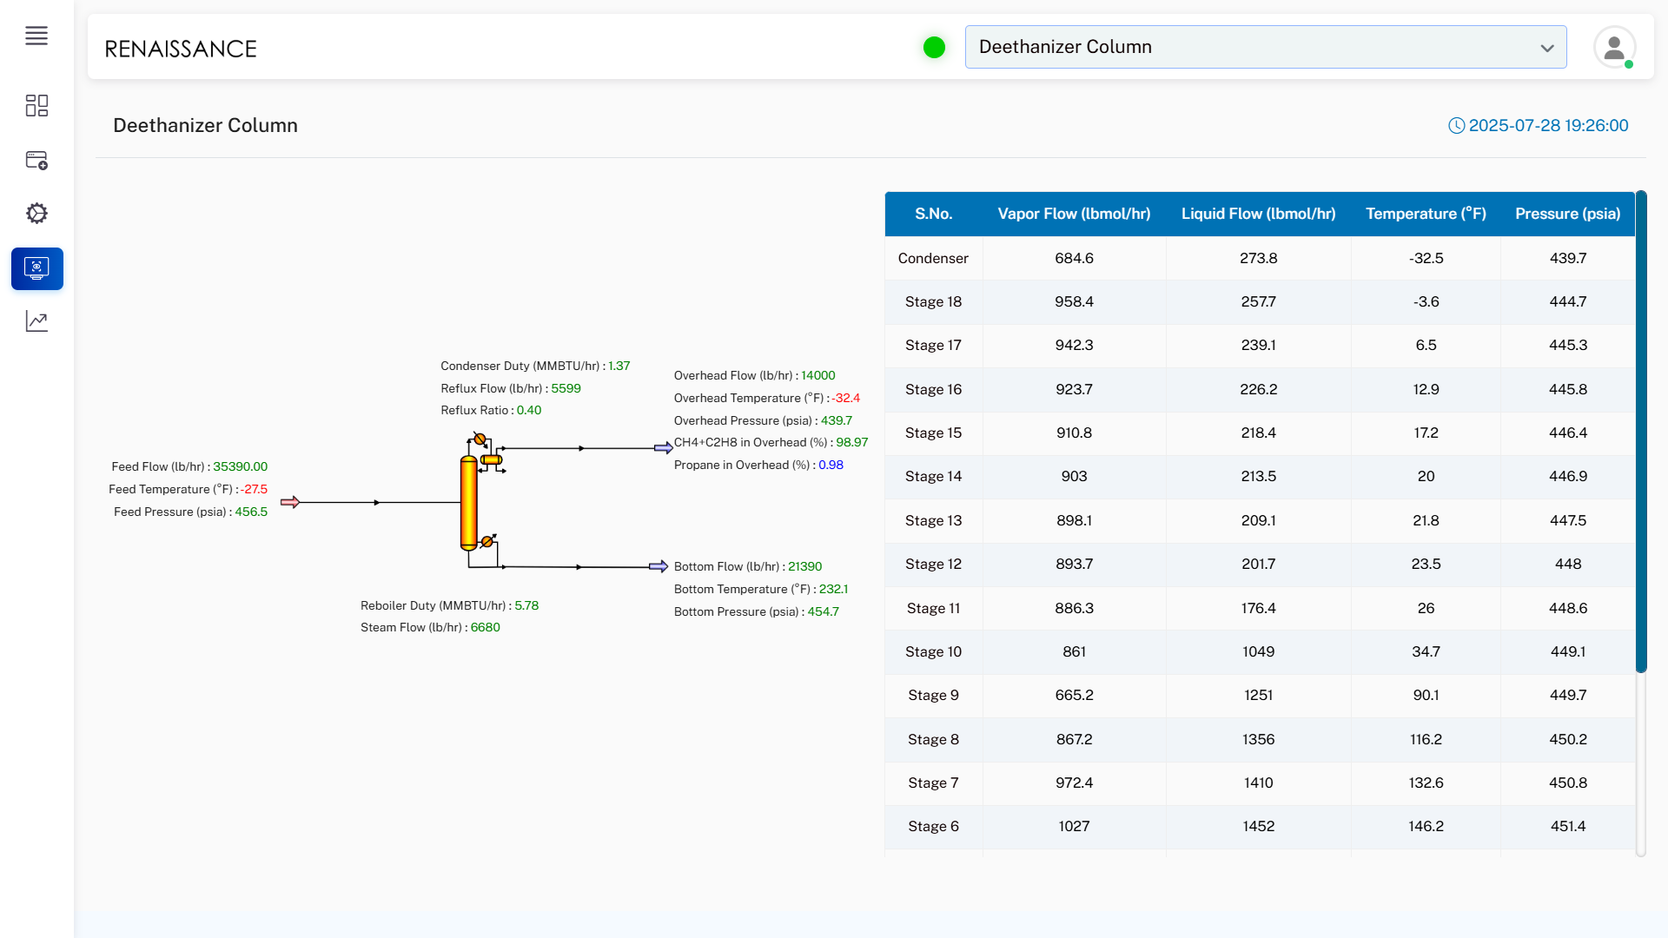Screen dimensions: 1668x938
Task: Open the settings gear in sidebar
Action: click(36, 214)
